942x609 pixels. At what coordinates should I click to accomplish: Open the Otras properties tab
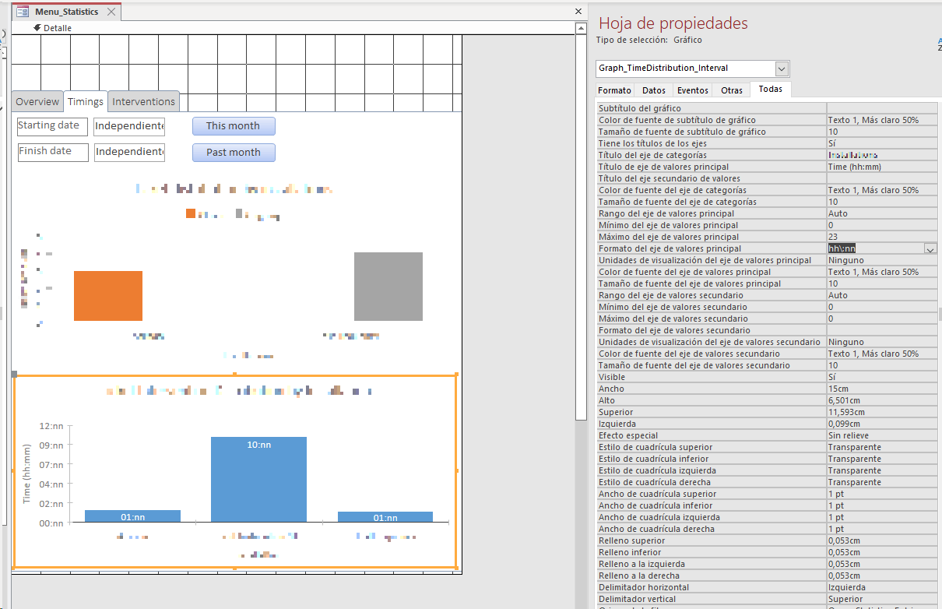[x=732, y=90]
